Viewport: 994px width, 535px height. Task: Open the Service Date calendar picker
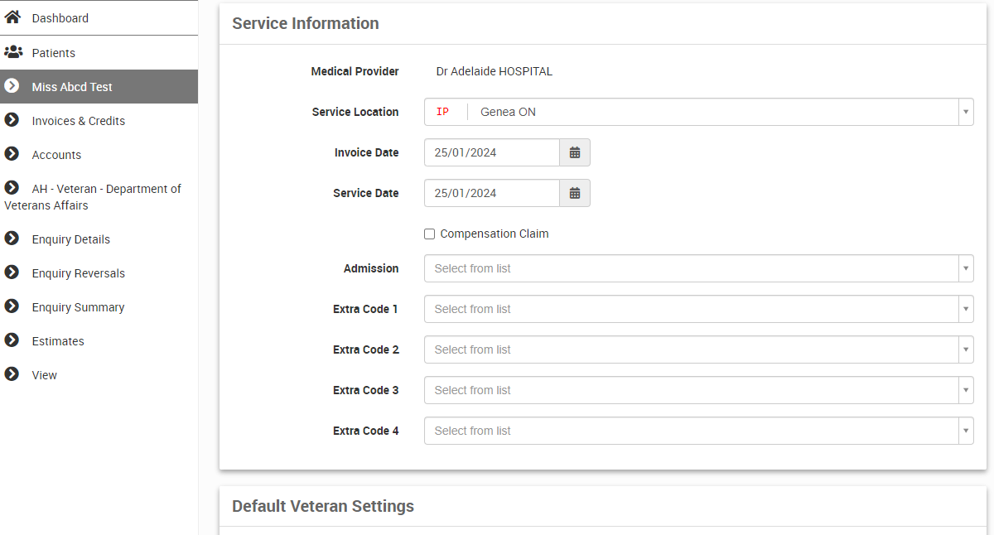[x=575, y=193]
